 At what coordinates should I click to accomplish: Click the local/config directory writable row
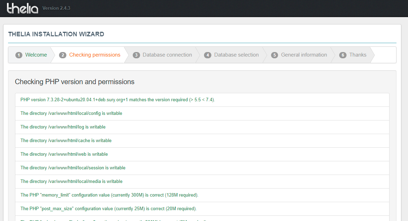pyautogui.click(x=202, y=113)
